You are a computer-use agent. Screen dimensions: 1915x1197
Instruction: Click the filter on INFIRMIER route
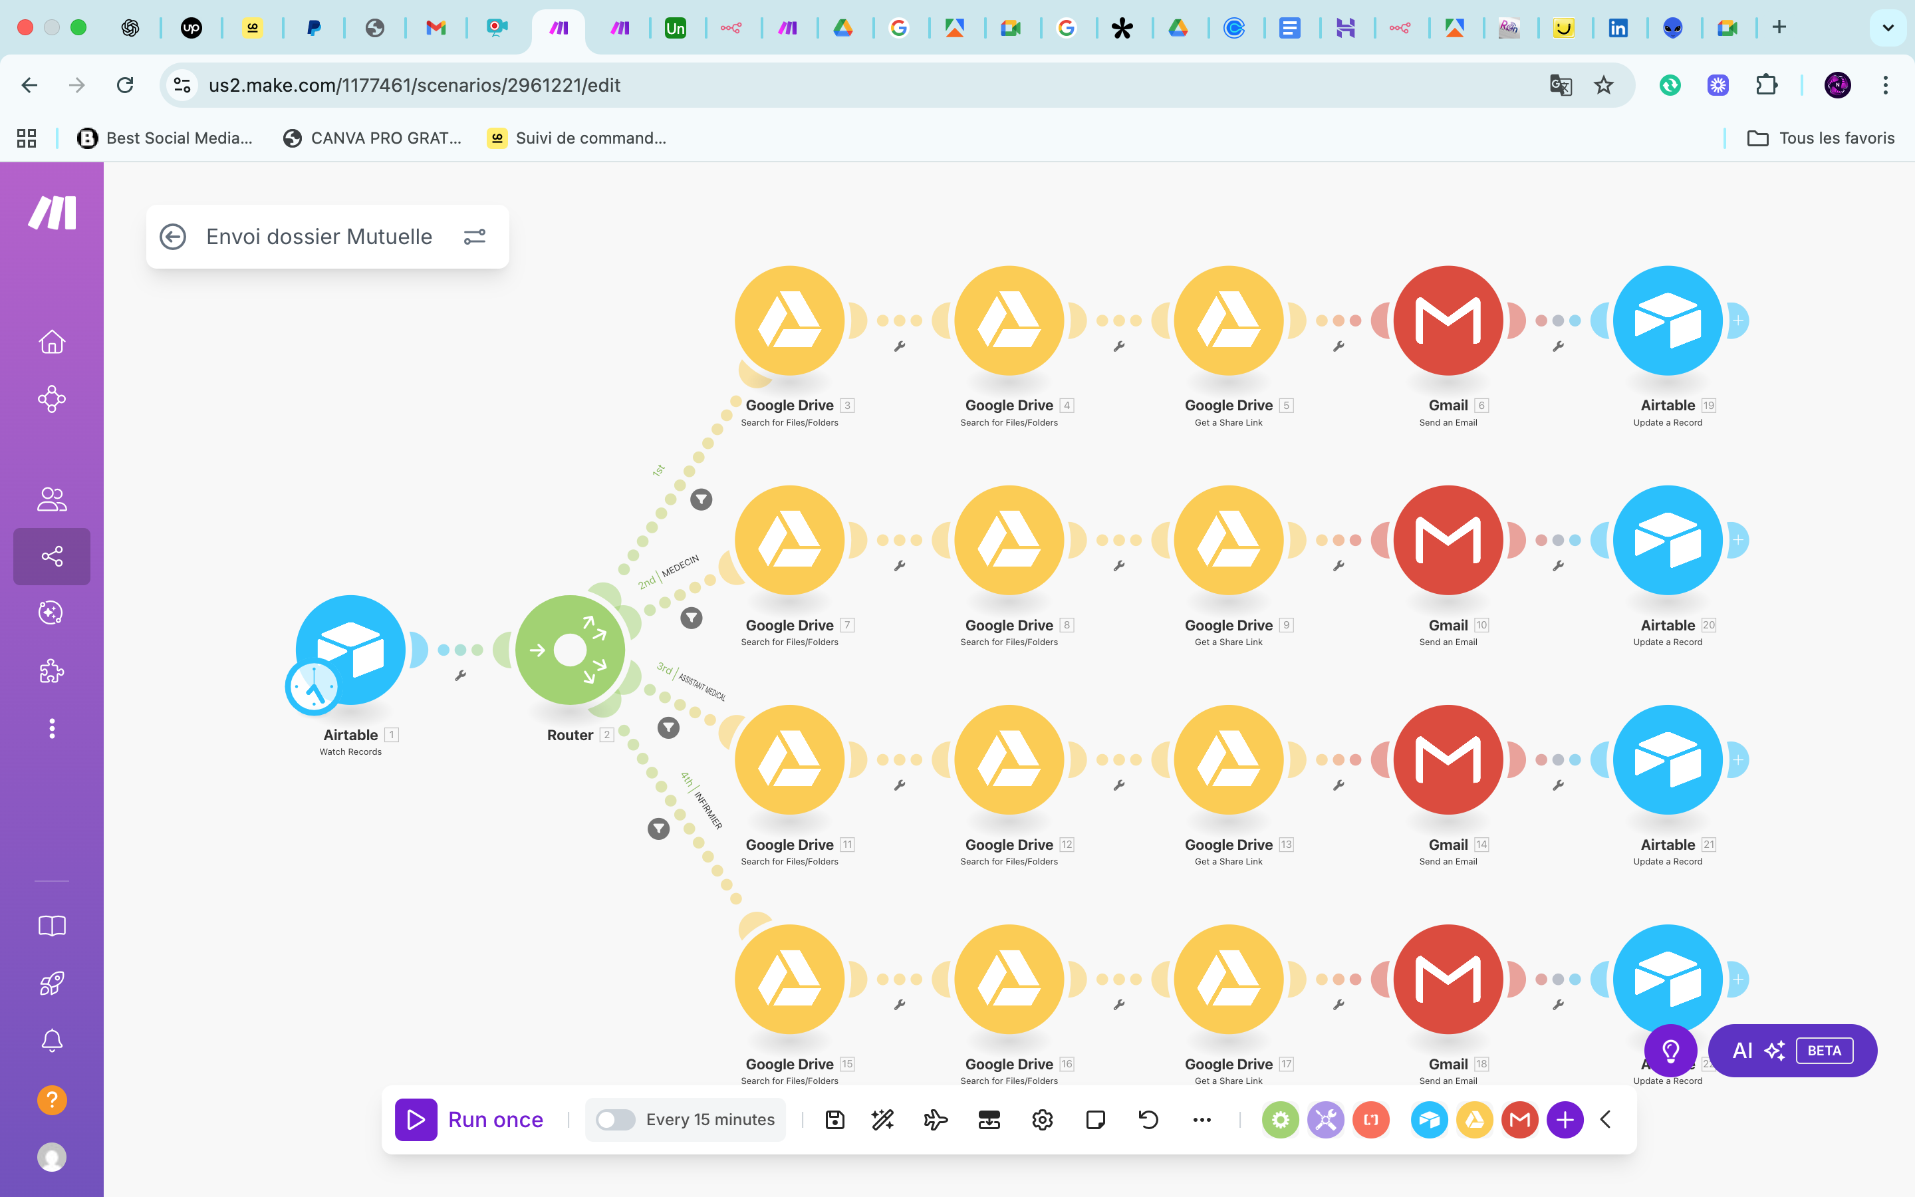point(658,829)
